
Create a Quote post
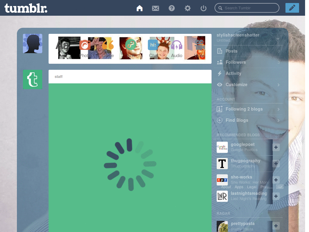(x=108, y=48)
